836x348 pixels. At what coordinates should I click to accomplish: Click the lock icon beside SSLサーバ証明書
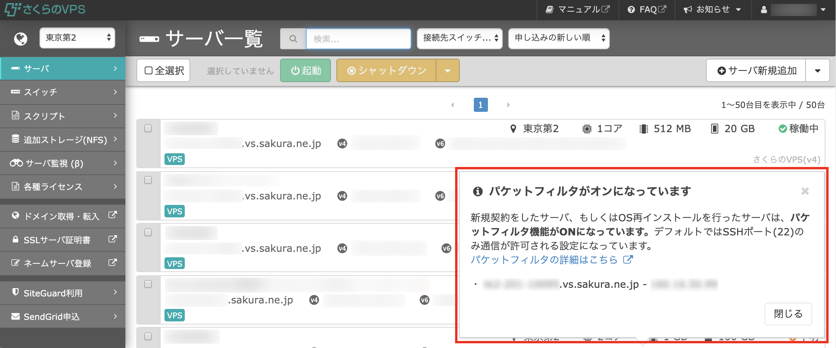coord(15,239)
